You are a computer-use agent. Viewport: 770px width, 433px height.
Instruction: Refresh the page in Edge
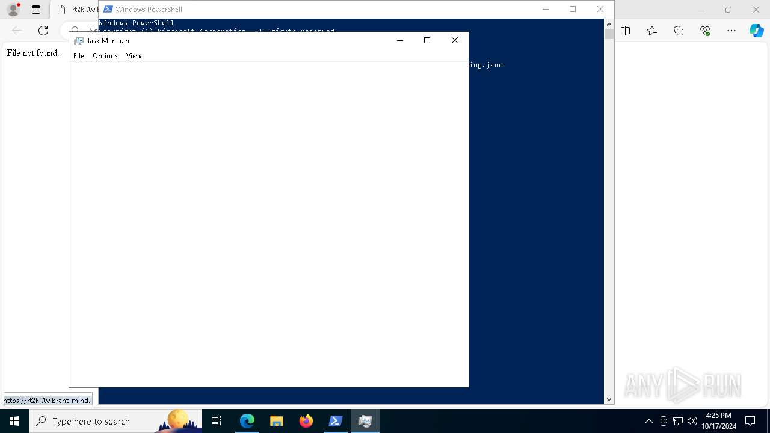click(x=43, y=31)
